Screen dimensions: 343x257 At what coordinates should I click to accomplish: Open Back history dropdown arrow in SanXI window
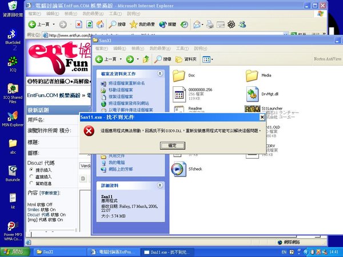(121, 59)
